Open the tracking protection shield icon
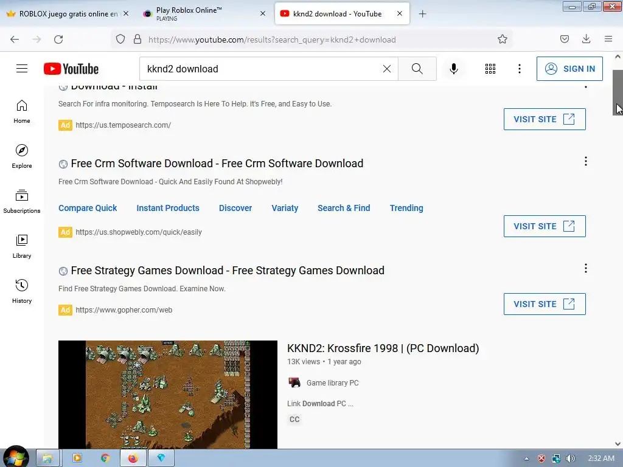 click(120, 39)
